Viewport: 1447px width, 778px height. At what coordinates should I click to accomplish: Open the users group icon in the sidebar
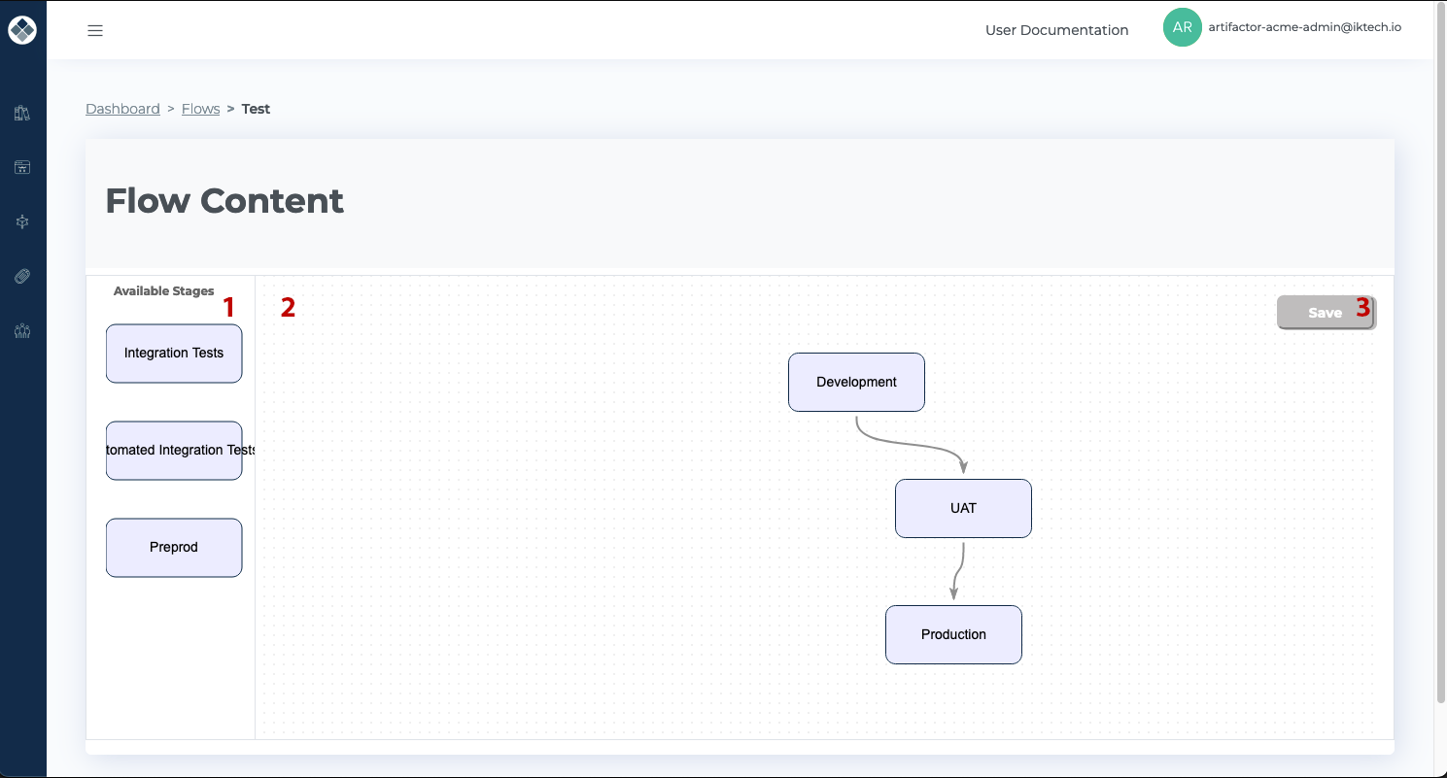pos(22,331)
